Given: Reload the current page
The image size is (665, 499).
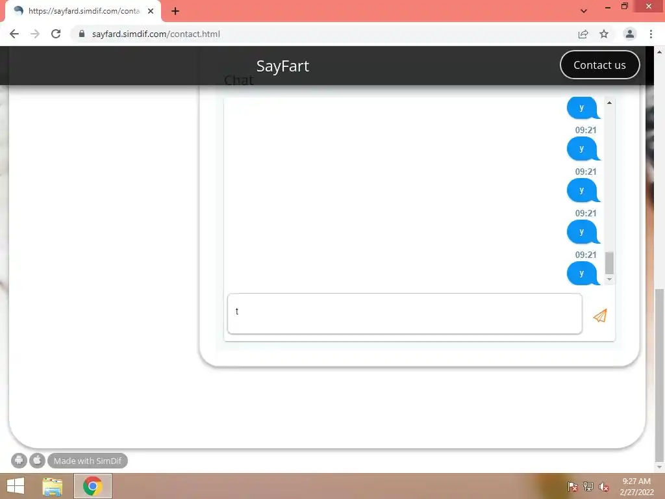Looking at the screenshot, I should 56,34.
